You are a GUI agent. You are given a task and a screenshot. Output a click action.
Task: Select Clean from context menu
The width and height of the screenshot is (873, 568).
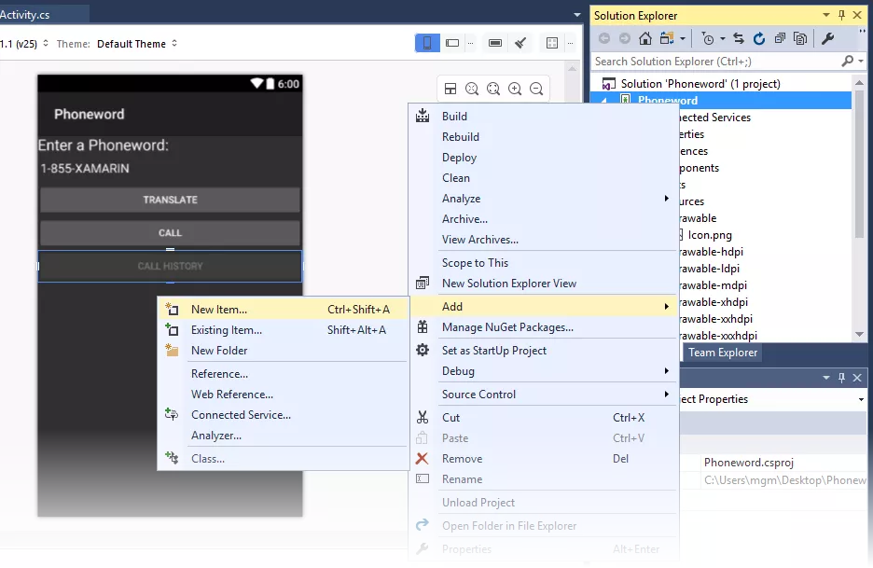544,178
